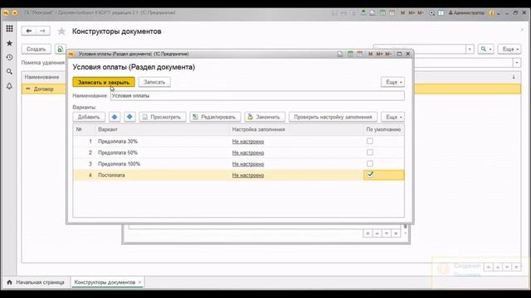Viewport: 531px width, 298px height.
Task: Open Не настроено link for Предоплата 100%
Action: [248, 164]
